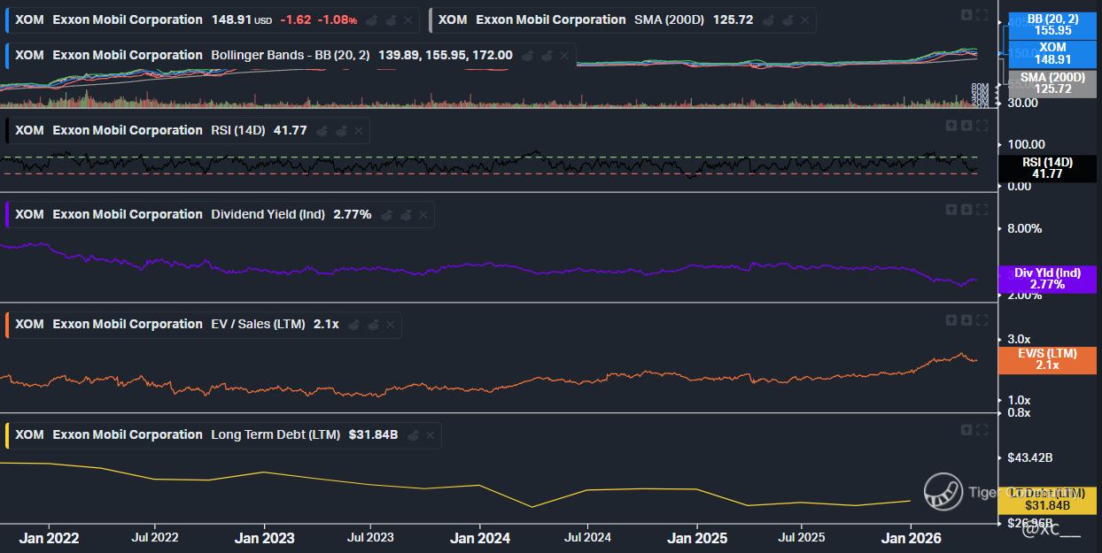Move the RSI pane up

(951, 126)
